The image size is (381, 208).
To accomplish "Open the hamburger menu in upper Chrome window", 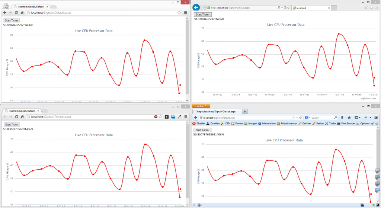I will pyautogui.click(x=185, y=13).
